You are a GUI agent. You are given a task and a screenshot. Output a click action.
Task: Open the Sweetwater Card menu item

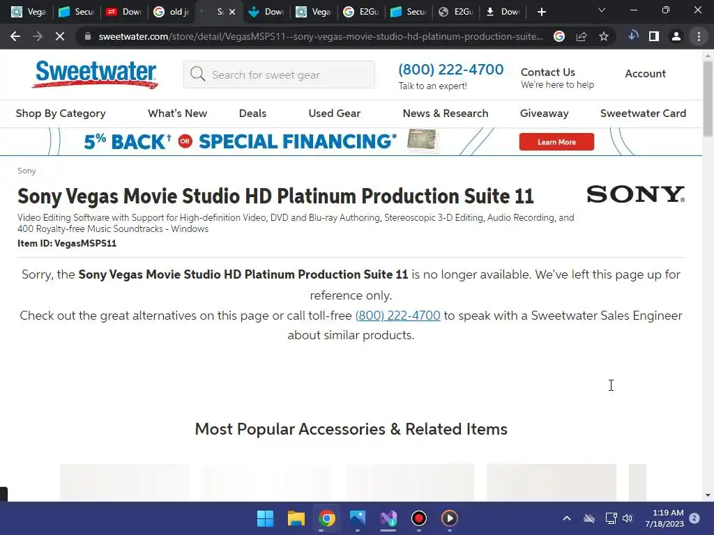click(643, 114)
